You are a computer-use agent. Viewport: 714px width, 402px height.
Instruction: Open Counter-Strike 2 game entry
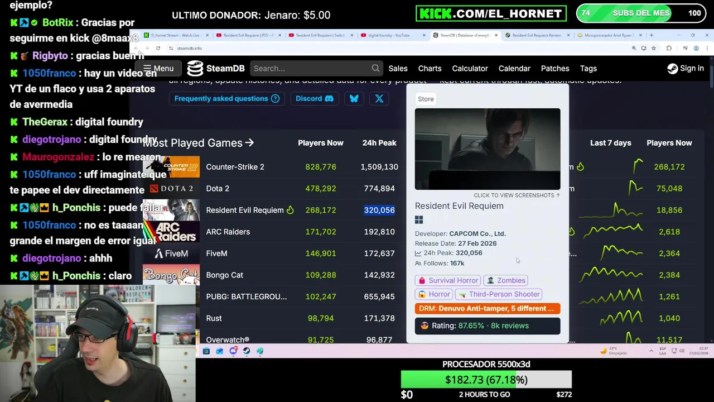pyautogui.click(x=235, y=166)
